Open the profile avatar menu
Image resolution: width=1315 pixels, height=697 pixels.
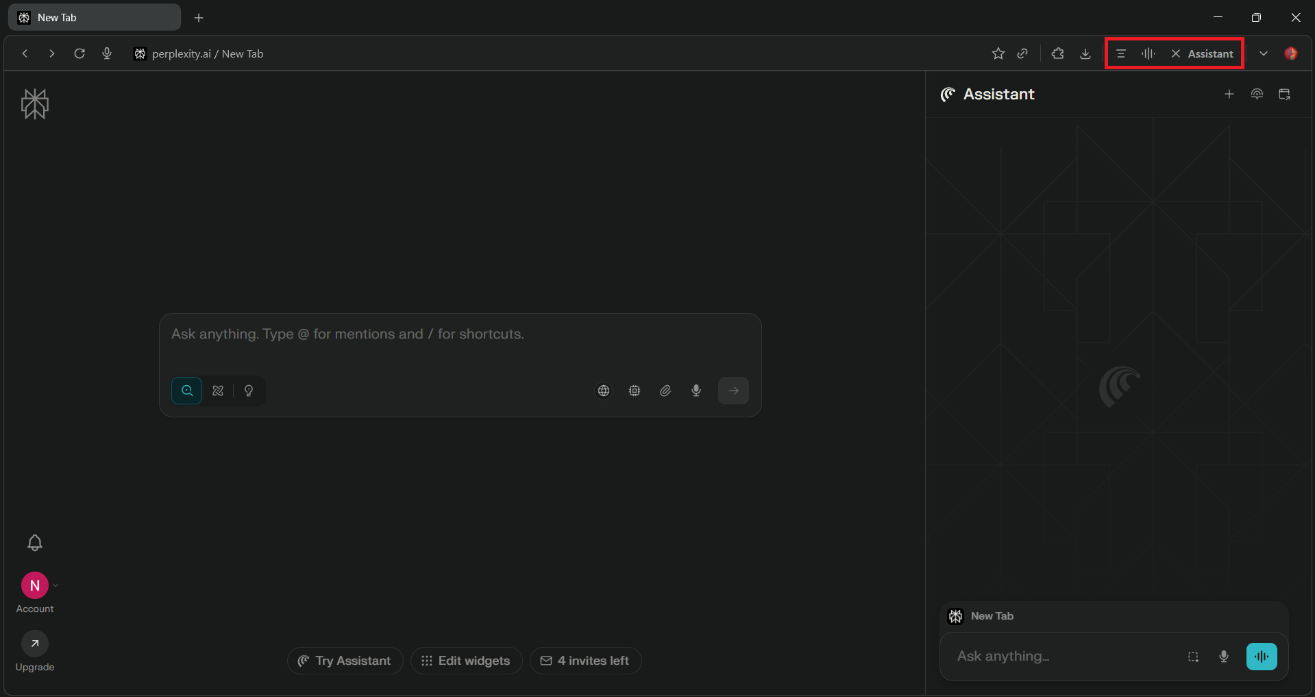1292,53
